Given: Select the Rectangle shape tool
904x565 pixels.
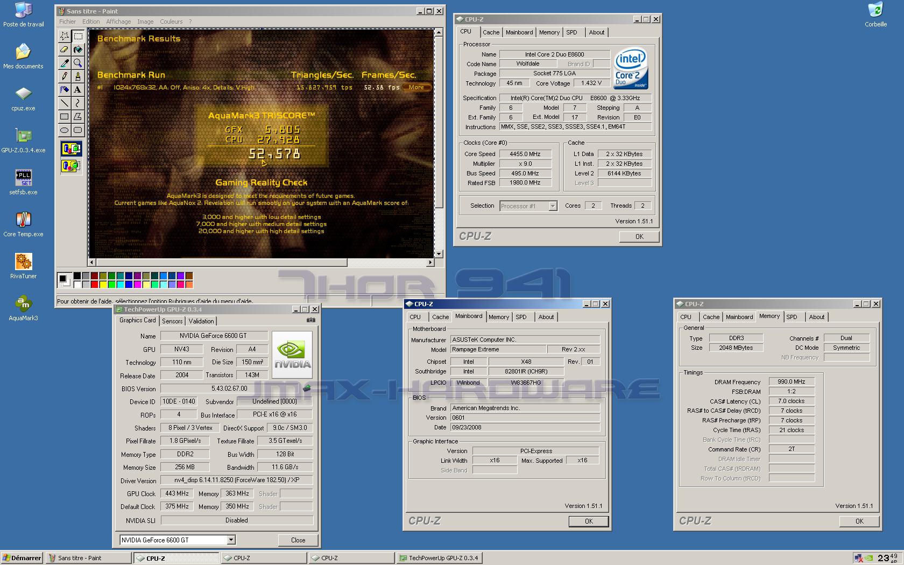Looking at the screenshot, I should (65, 116).
